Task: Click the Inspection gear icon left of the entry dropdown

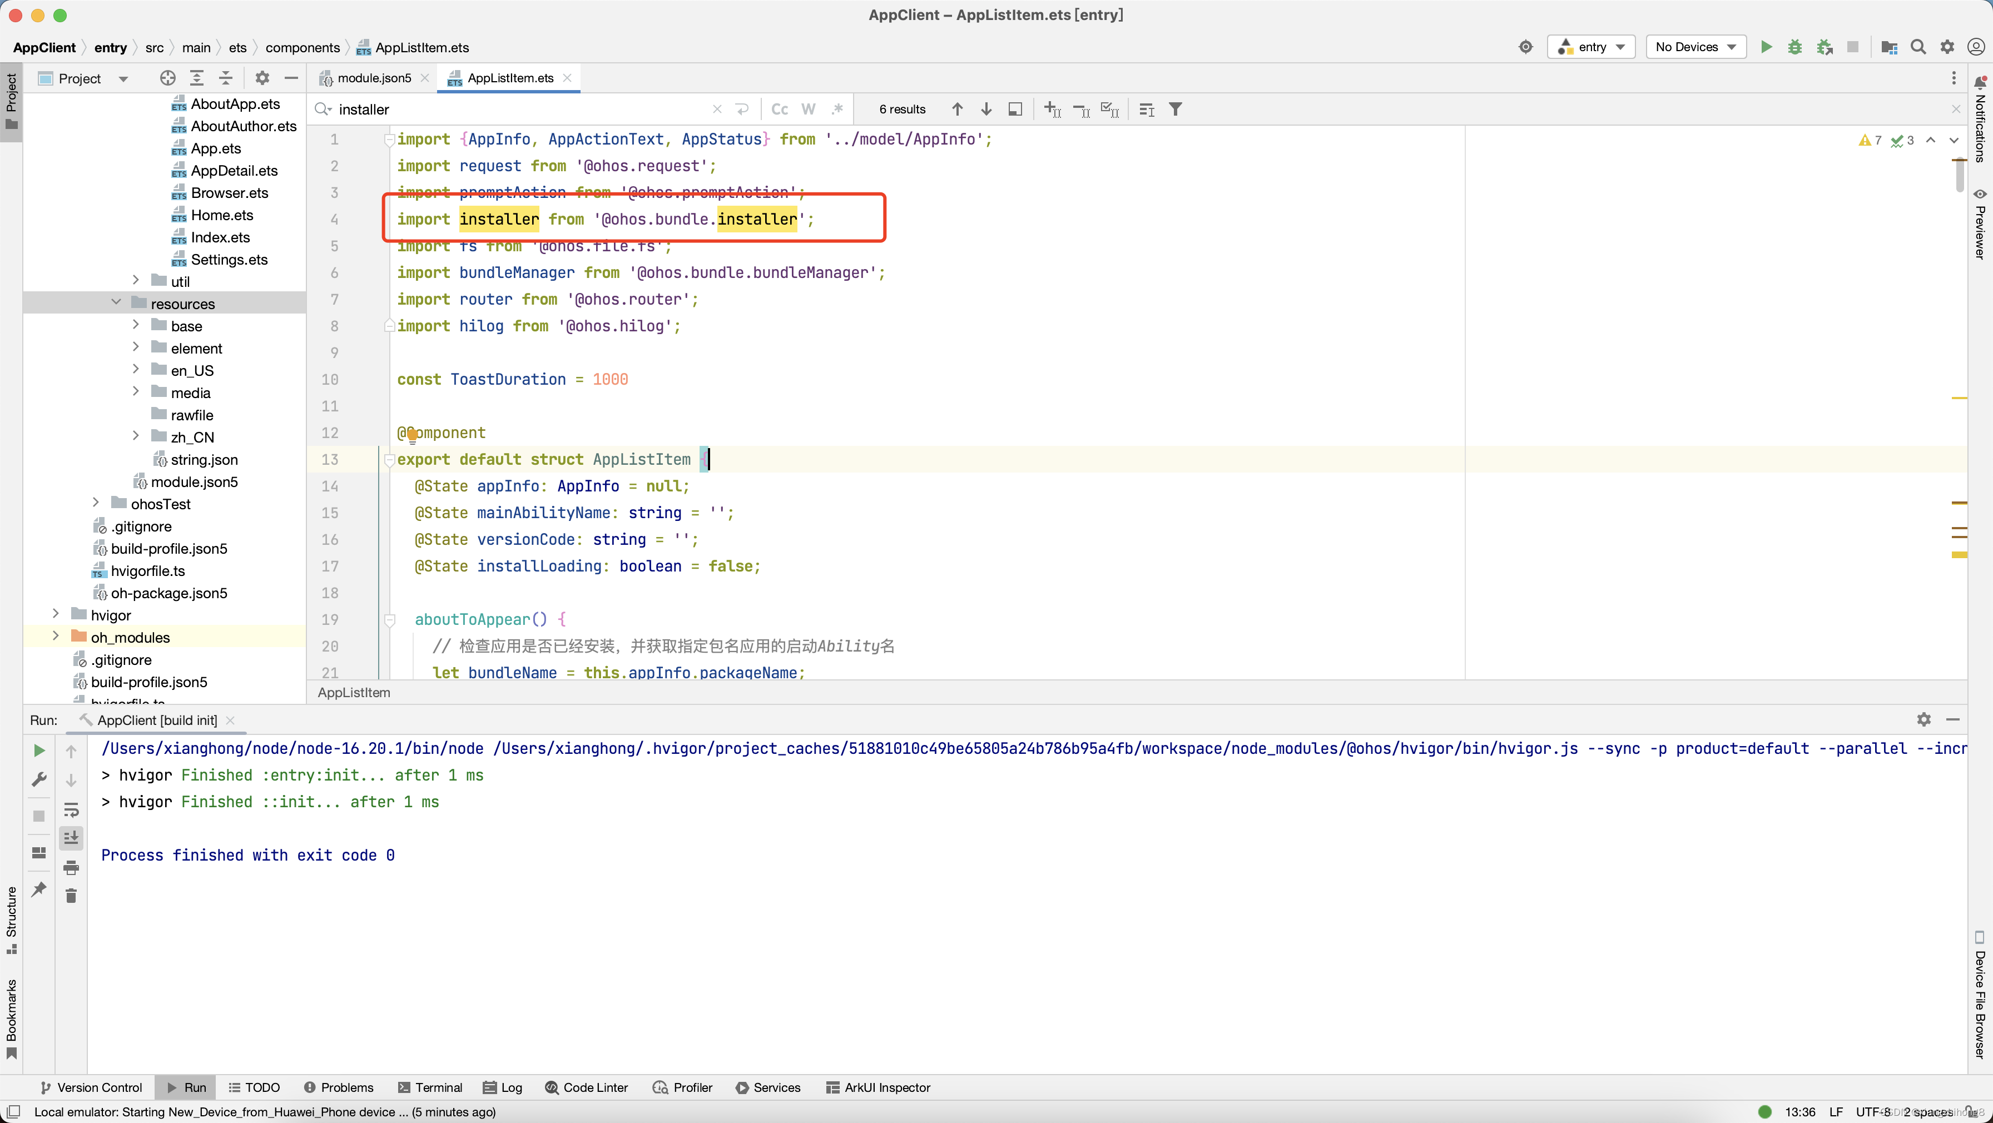Action: click(x=1525, y=47)
